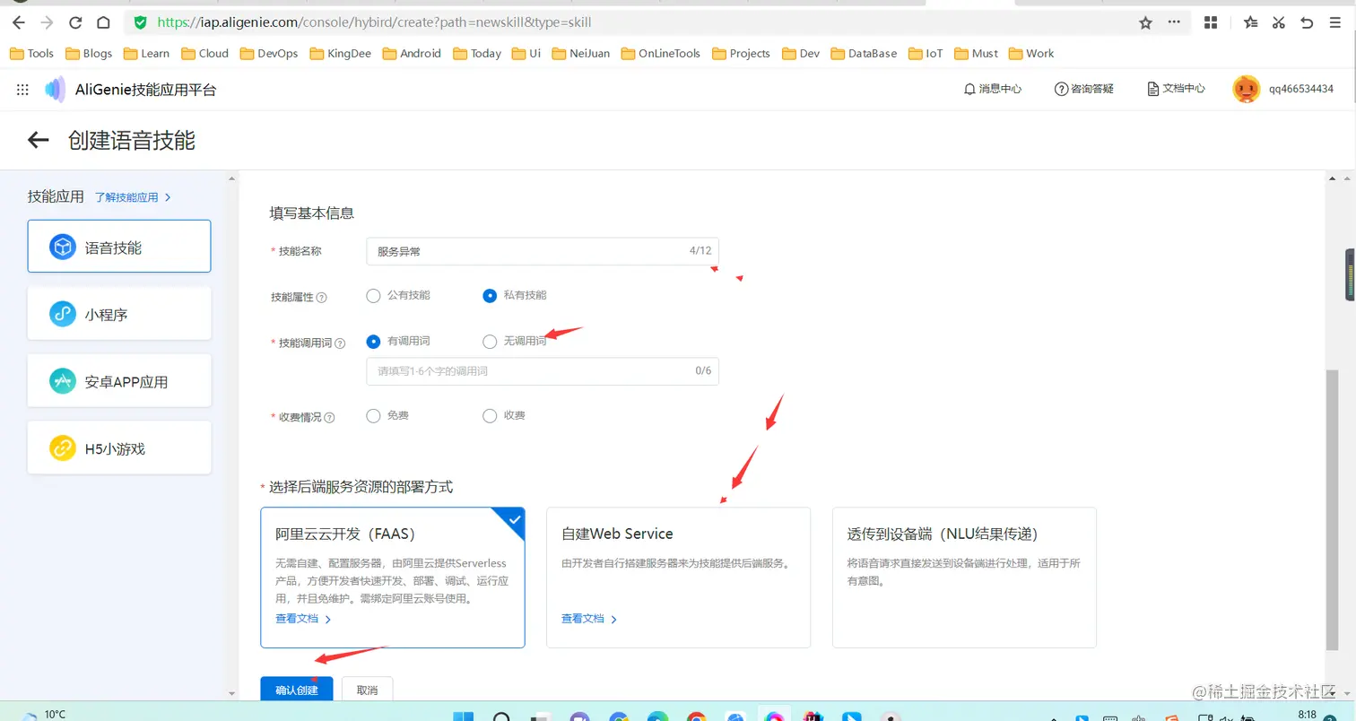
Task: Select the H5小游戏 application type
Action: (119, 447)
